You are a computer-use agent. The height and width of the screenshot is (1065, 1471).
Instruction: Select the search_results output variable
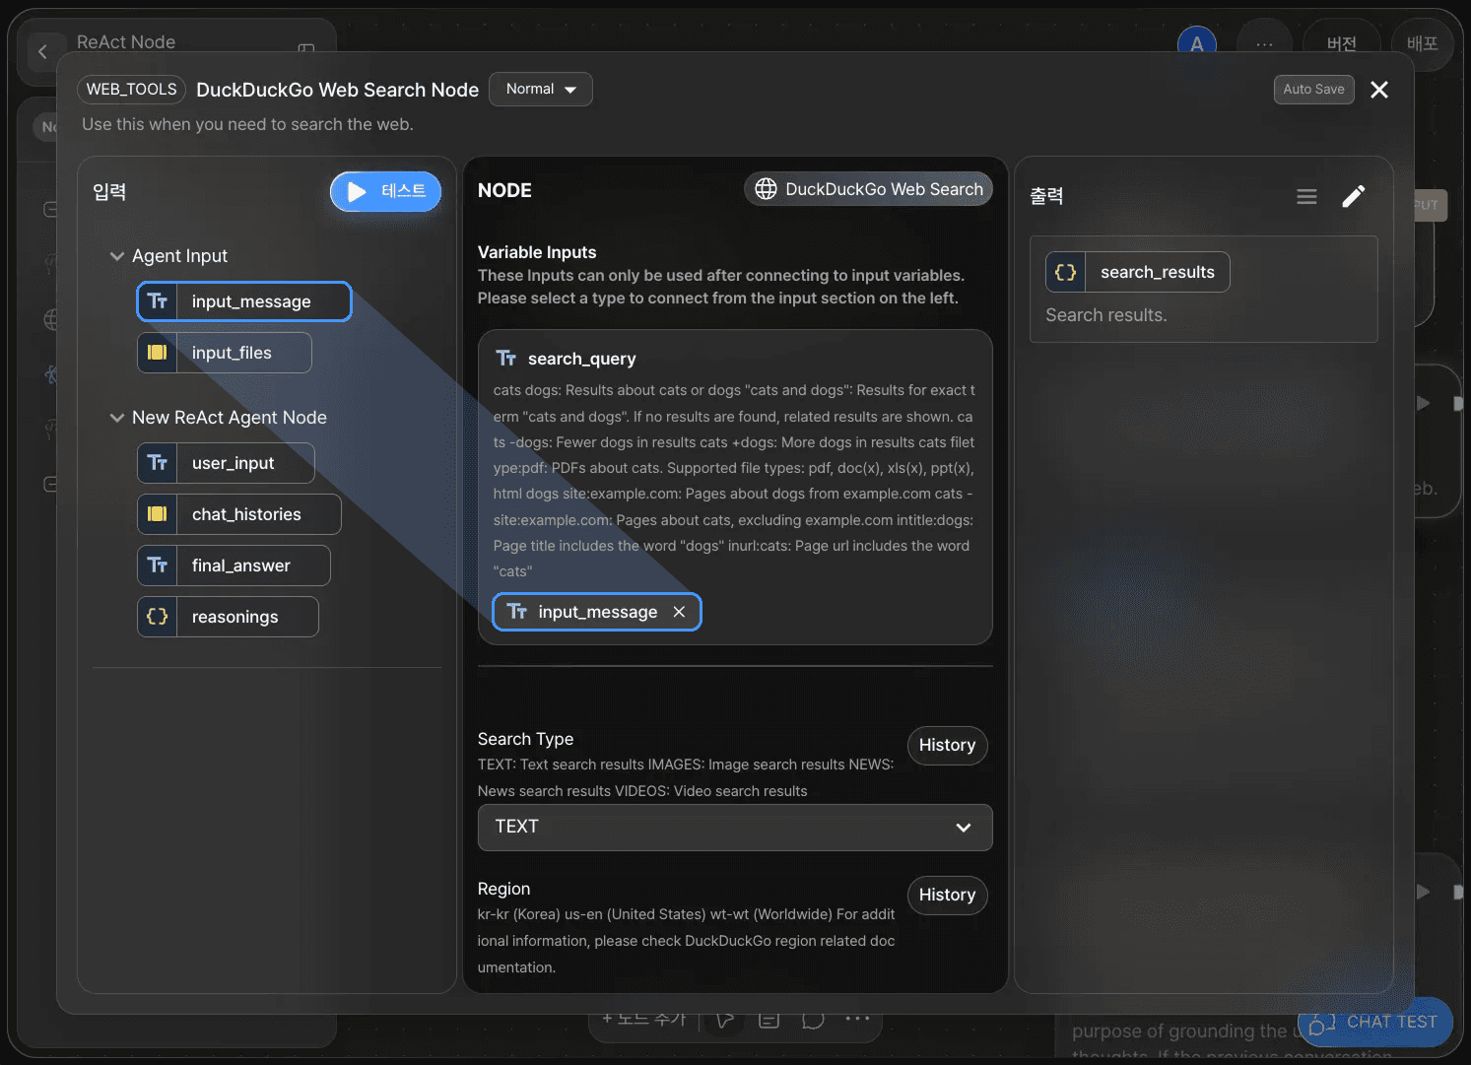click(x=1138, y=272)
